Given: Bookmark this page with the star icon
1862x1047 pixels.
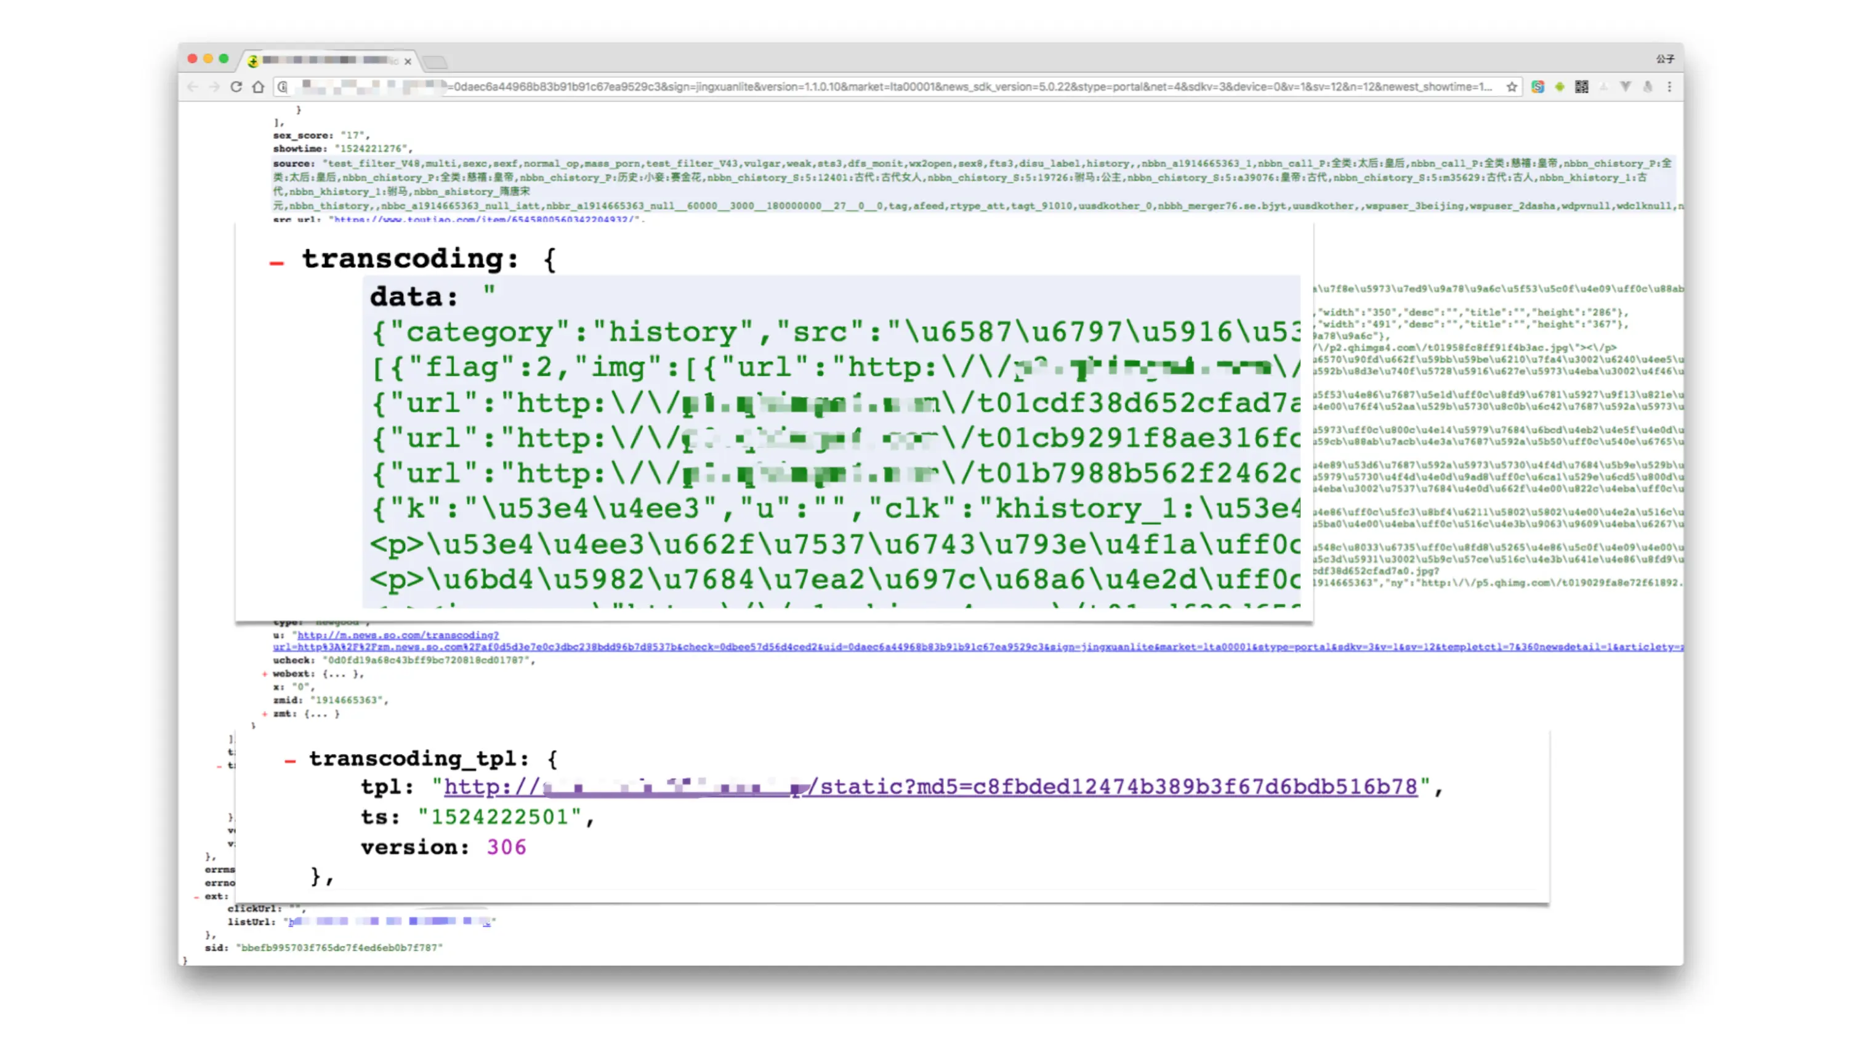Looking at the screenshot, I should pyautogui.click(x=1512, y=87).
